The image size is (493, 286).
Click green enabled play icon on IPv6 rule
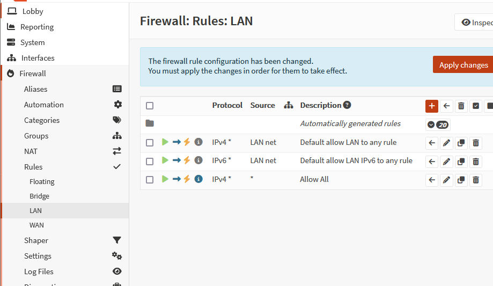click(165, 160)
